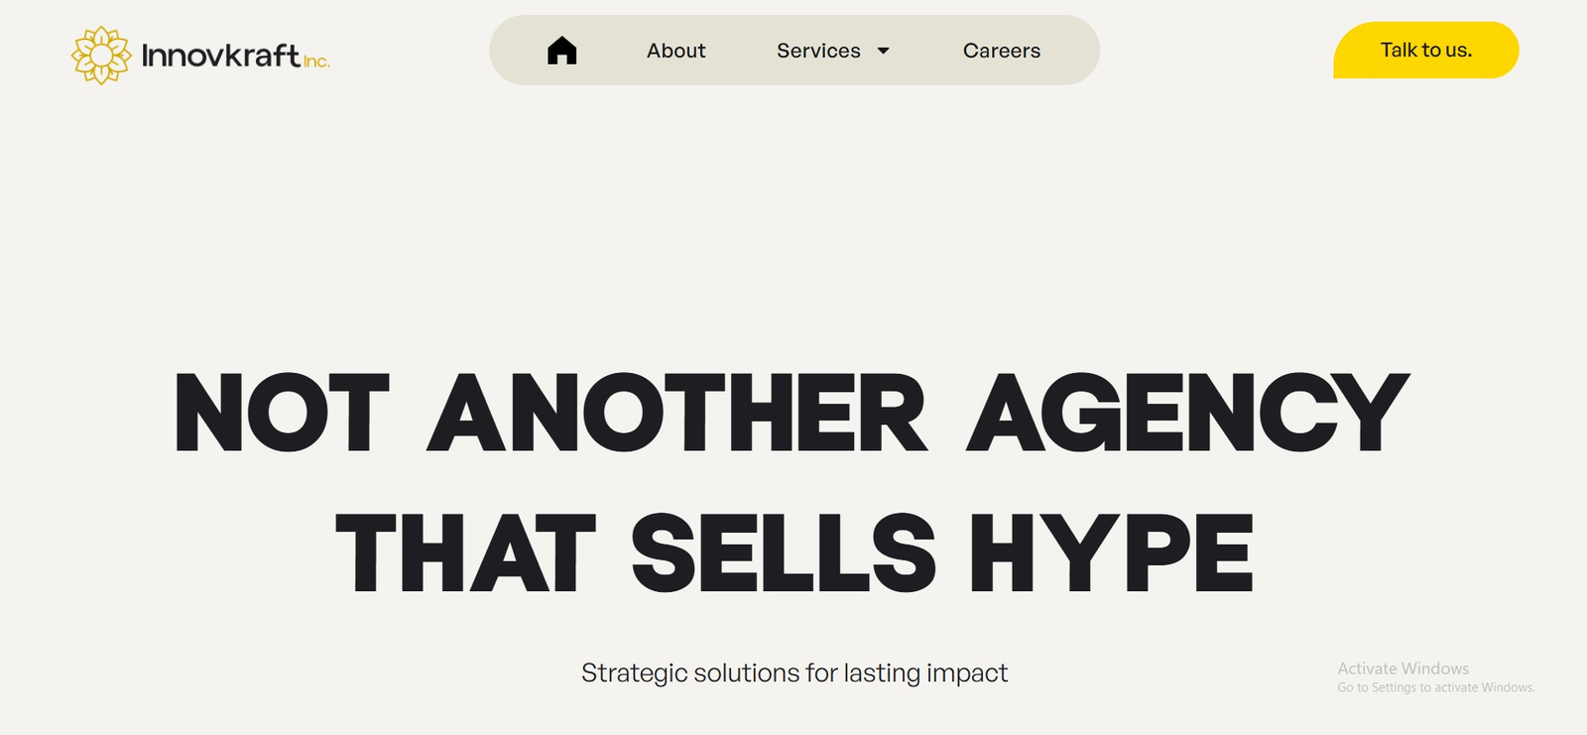This screenshot has width=1587, height=735.
Task: Click the word AGENCY in the headline
Action: pos(1187,413)
